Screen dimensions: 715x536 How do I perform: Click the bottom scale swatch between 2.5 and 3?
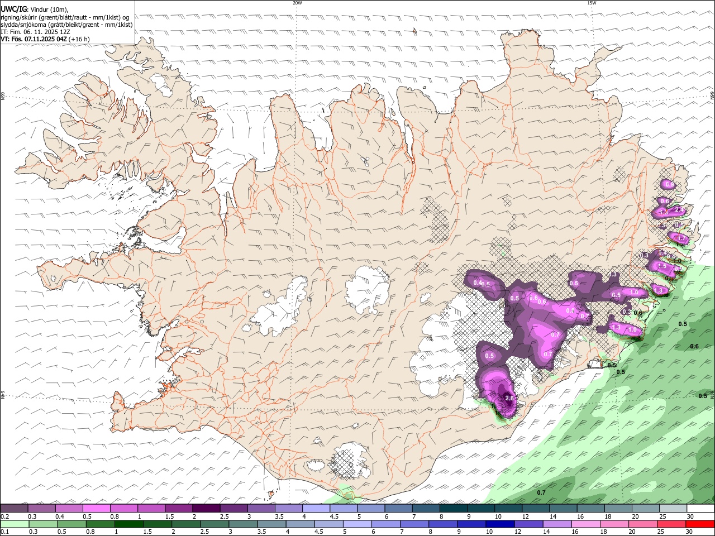[215, 524]
